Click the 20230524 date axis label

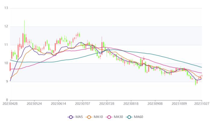(x=34, y=104)
